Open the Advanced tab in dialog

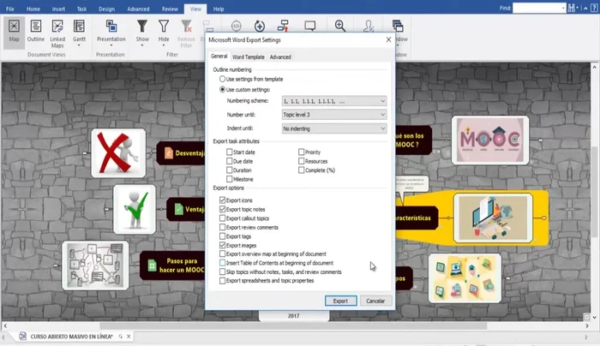tap(280, 57)
